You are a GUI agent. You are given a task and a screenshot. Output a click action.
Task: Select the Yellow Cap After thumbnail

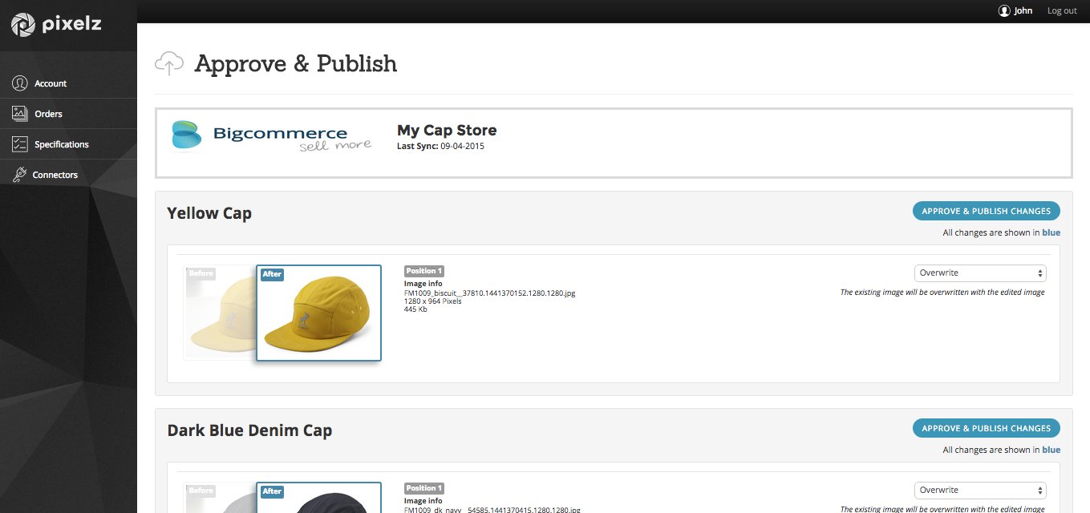point(319,314)
